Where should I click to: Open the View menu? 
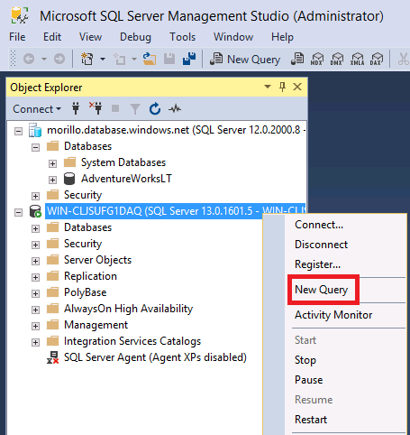point(90,37)
